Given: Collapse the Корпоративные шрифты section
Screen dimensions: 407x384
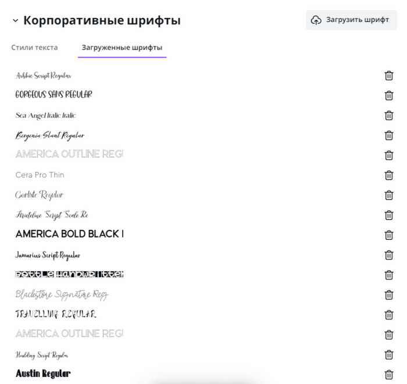Looking at the screenshot, I should 15,21.
